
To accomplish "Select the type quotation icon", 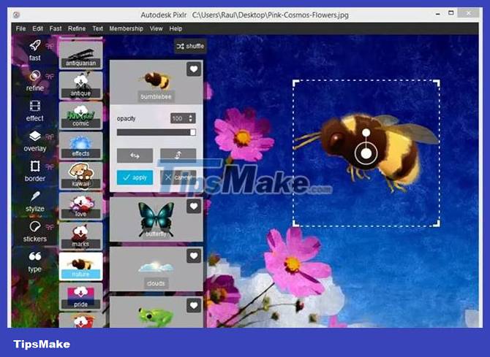I will pos(34,257).
